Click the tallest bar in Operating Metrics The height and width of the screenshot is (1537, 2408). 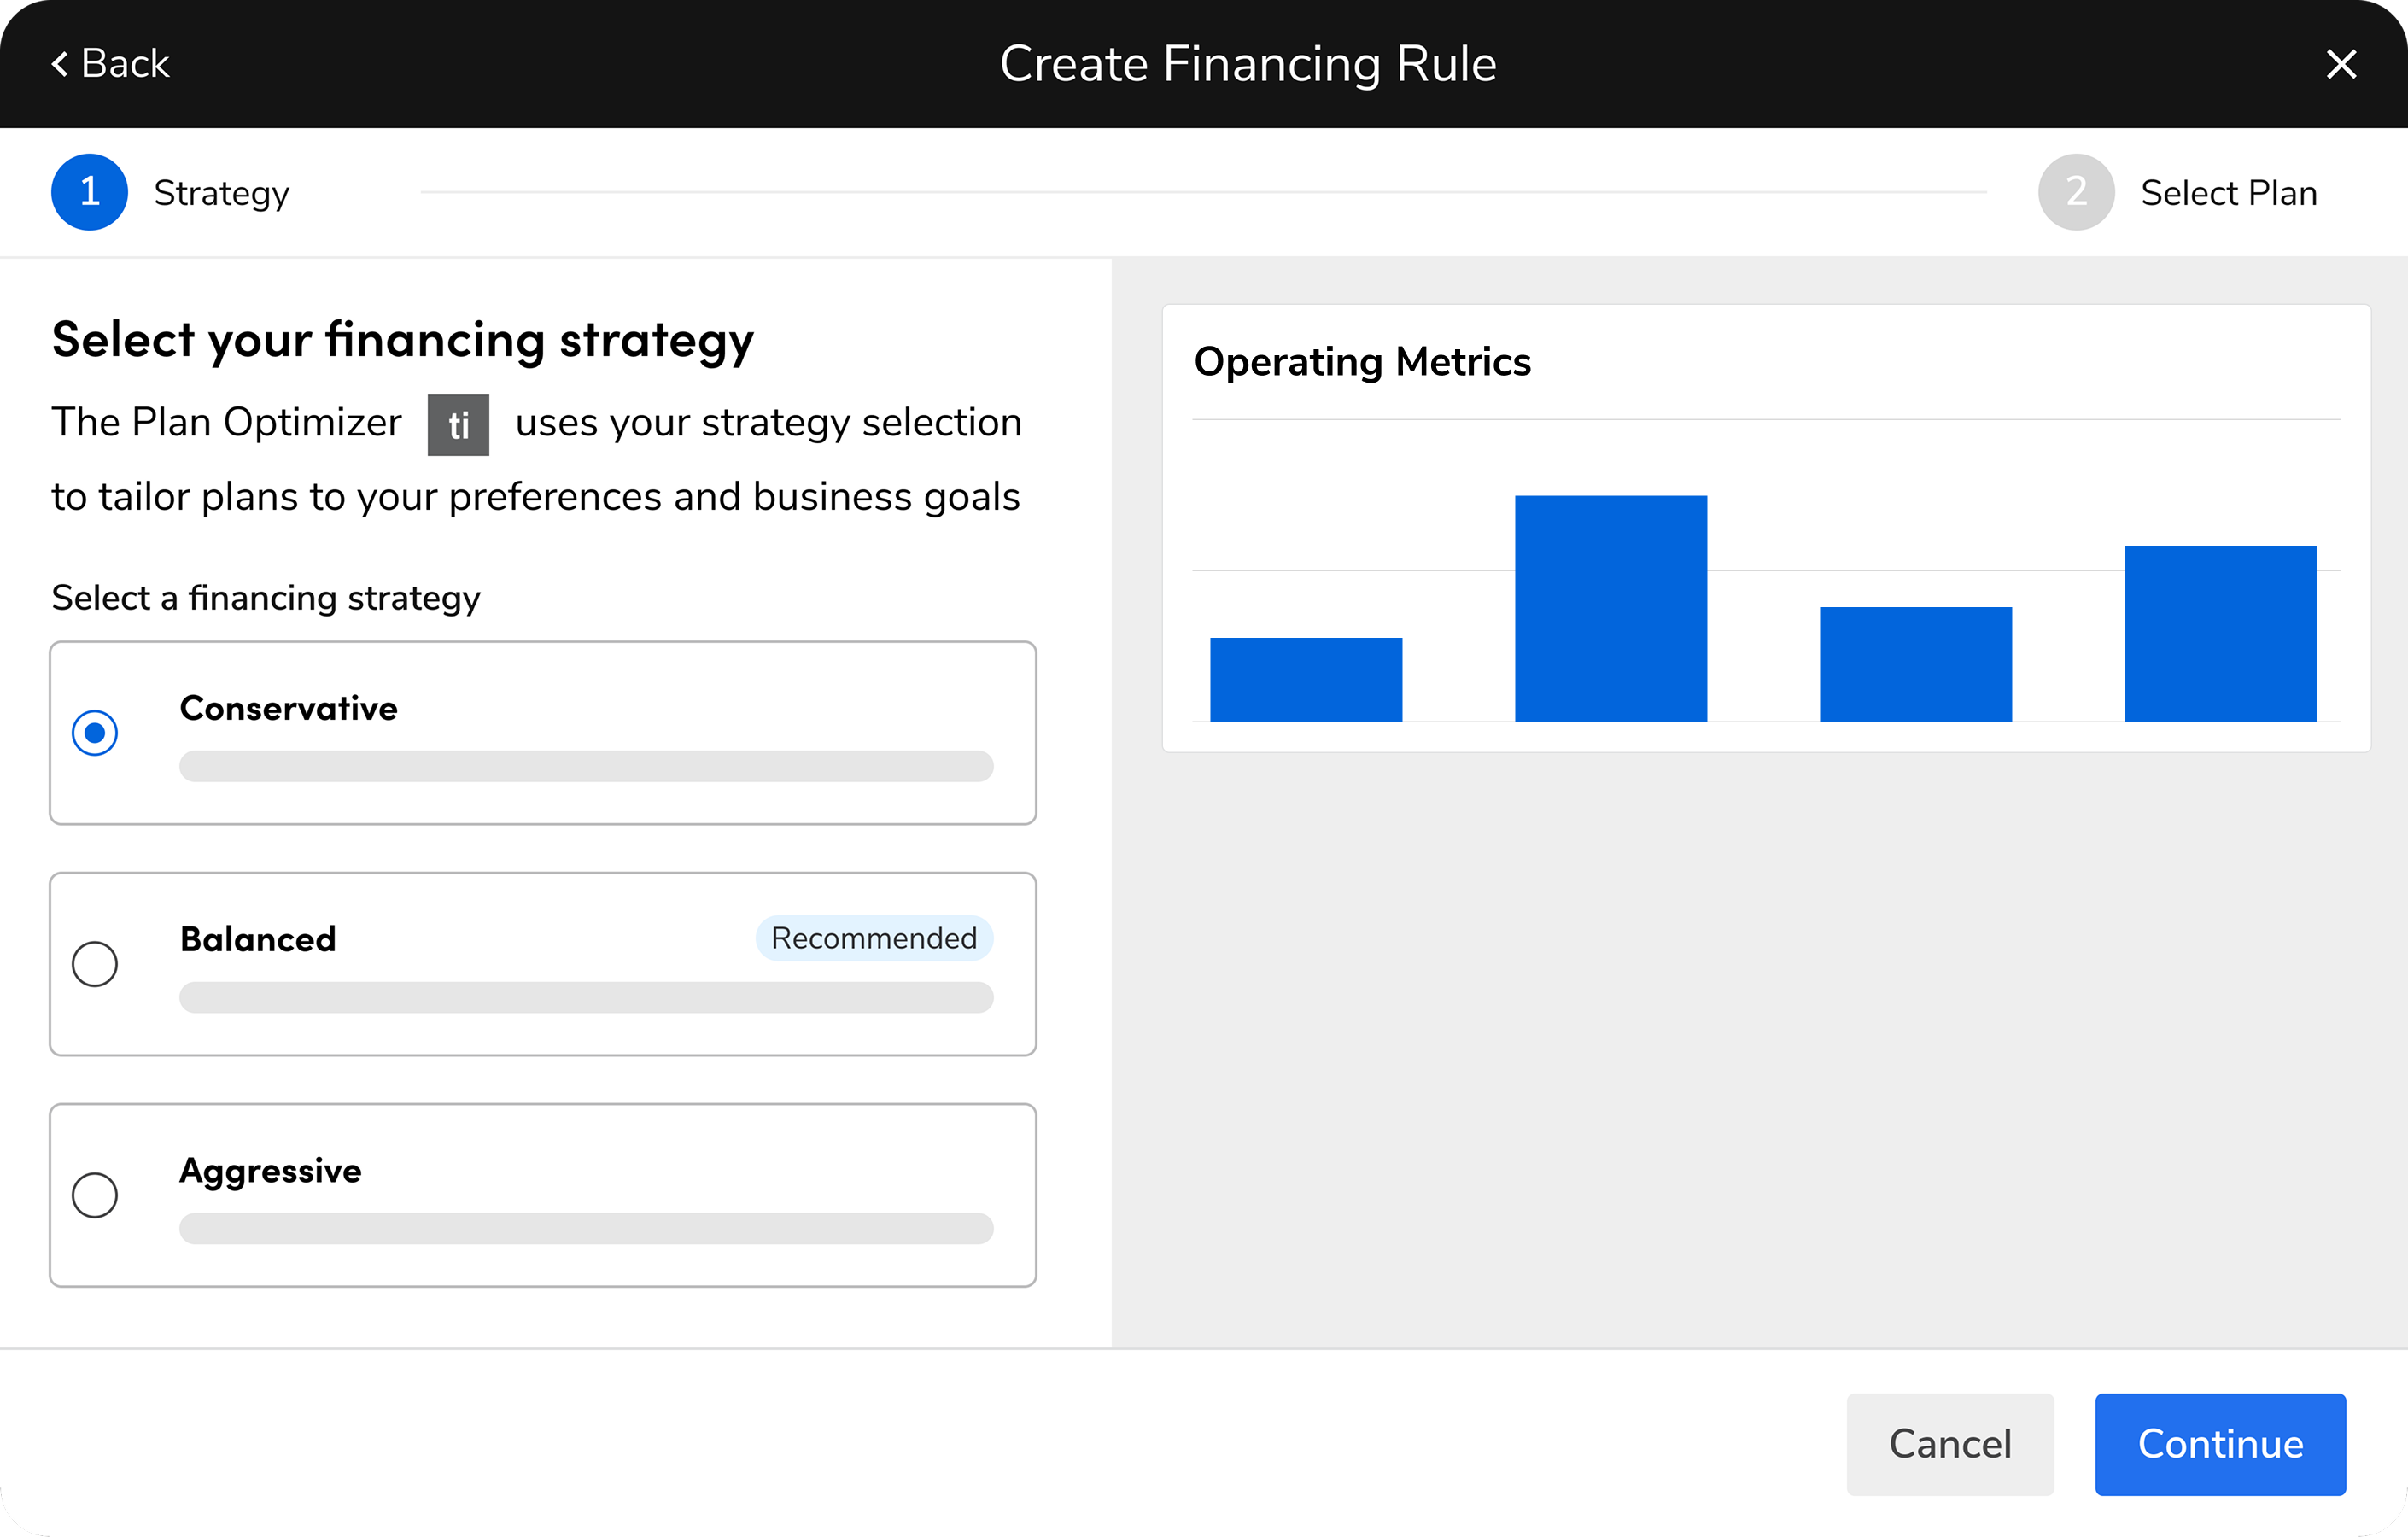[x=1610, y=608]
